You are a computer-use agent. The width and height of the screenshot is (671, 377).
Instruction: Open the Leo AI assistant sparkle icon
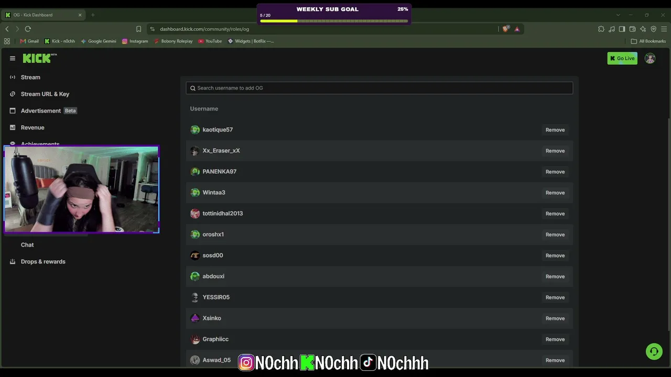(x=643, y=29)
